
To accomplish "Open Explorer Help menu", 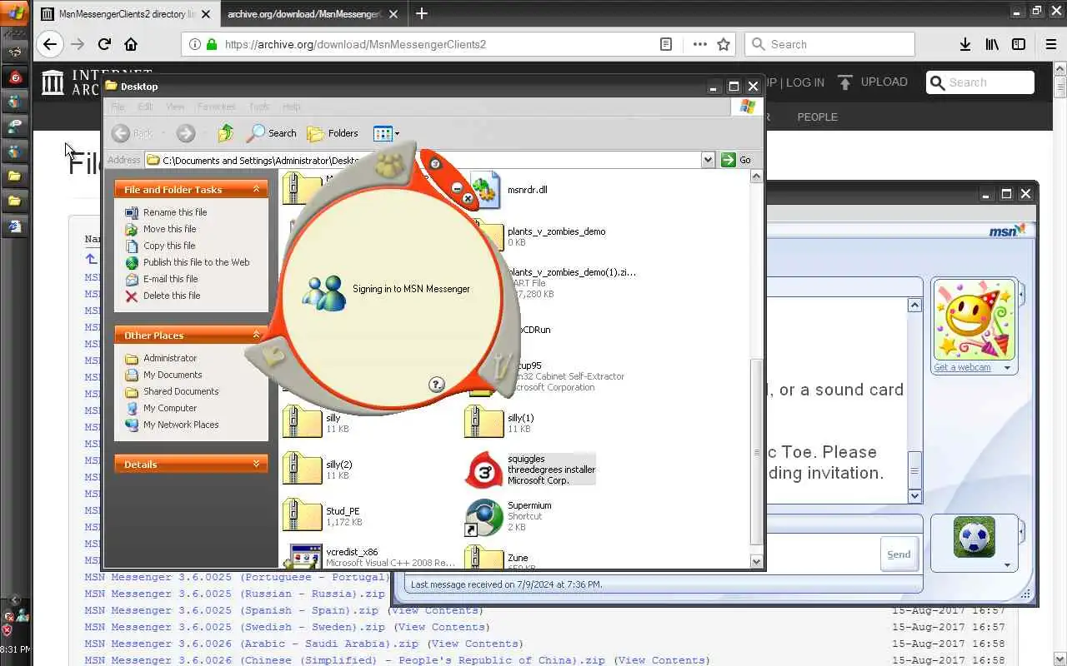I will point(291,107).
